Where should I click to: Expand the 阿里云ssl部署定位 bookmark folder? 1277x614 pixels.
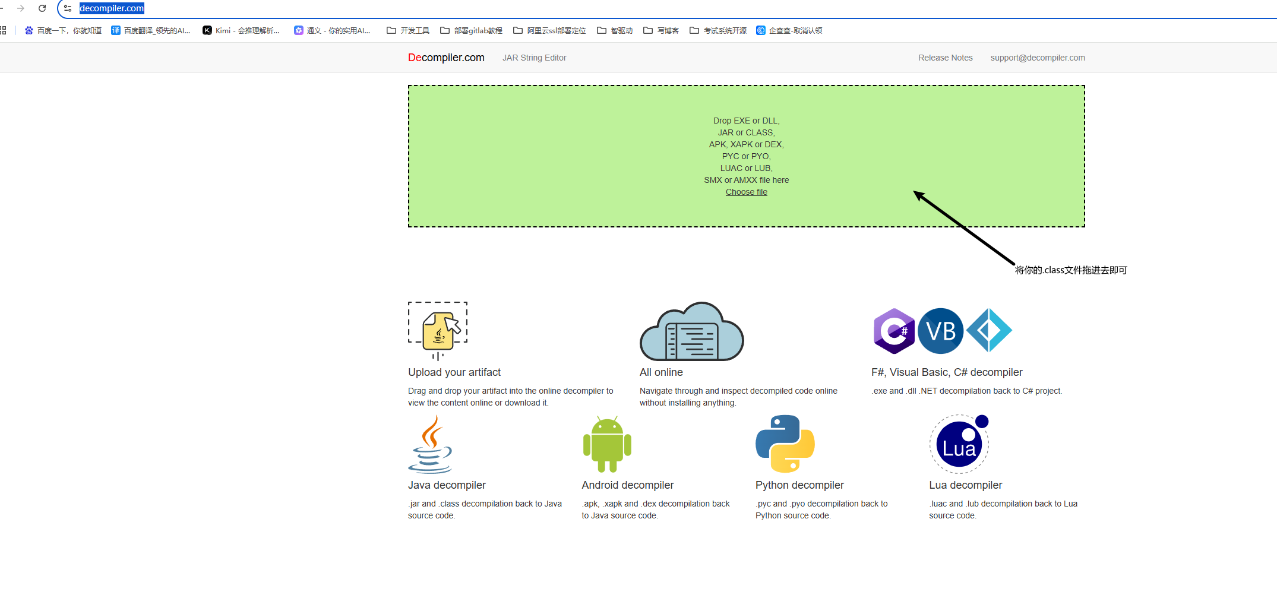[549, 30]
